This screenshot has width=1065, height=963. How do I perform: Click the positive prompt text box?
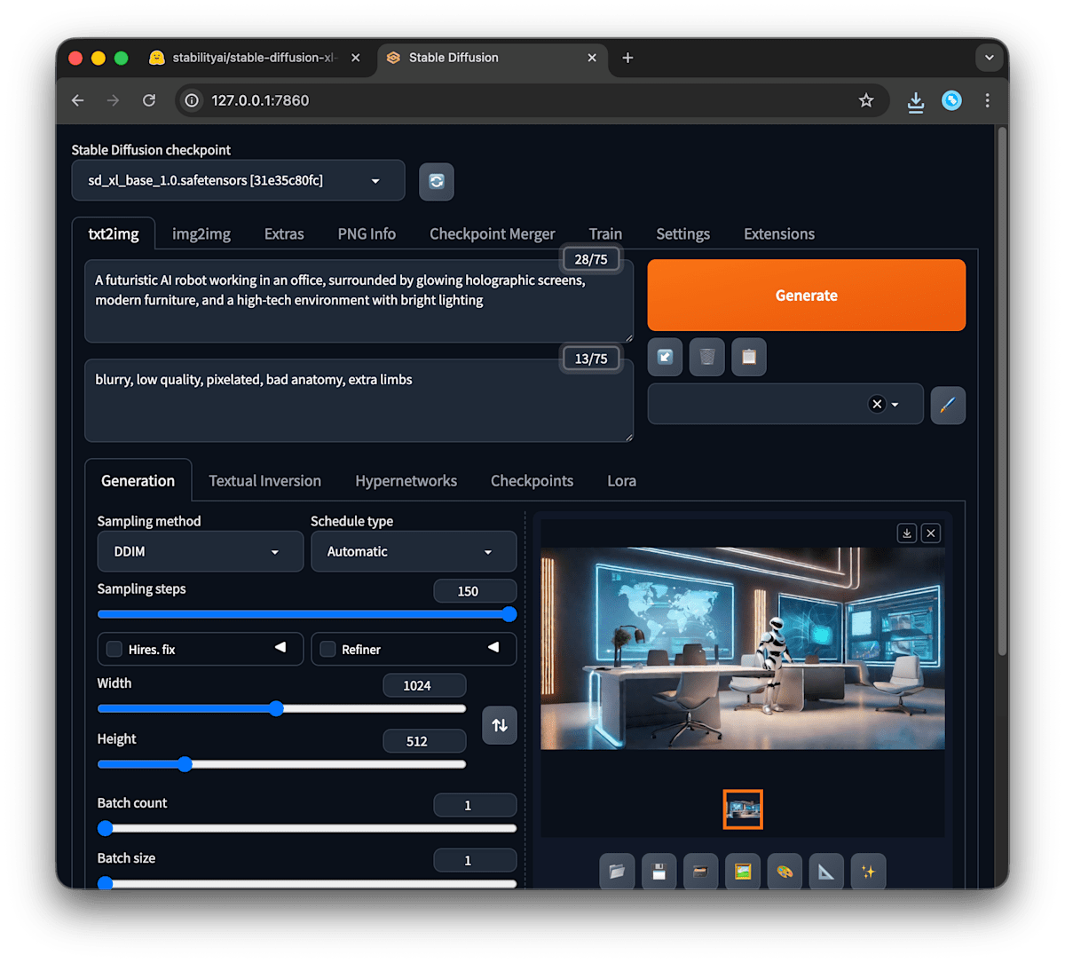point(359,301)
